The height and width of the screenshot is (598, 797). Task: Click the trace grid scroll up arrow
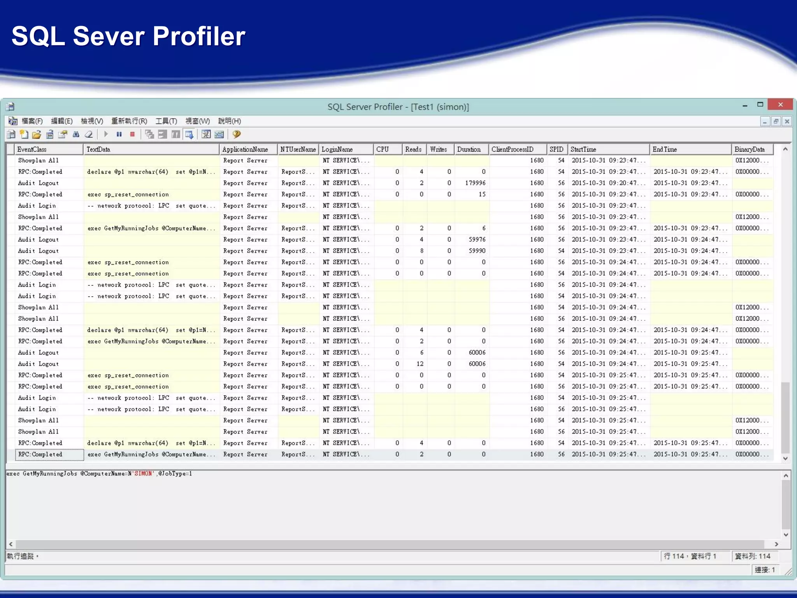click(785, 149)
